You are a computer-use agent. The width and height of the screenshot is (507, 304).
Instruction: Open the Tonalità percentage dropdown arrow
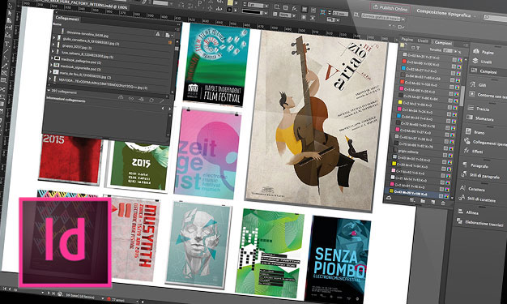pyautogui.click(x=456, y=51)
